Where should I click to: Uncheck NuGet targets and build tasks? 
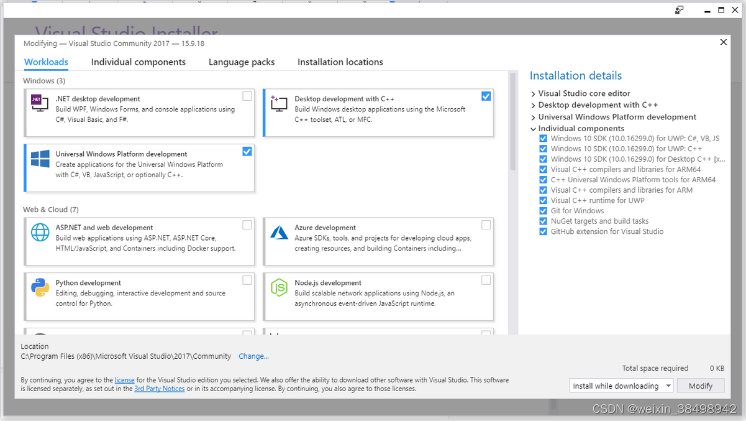[544, 221]
